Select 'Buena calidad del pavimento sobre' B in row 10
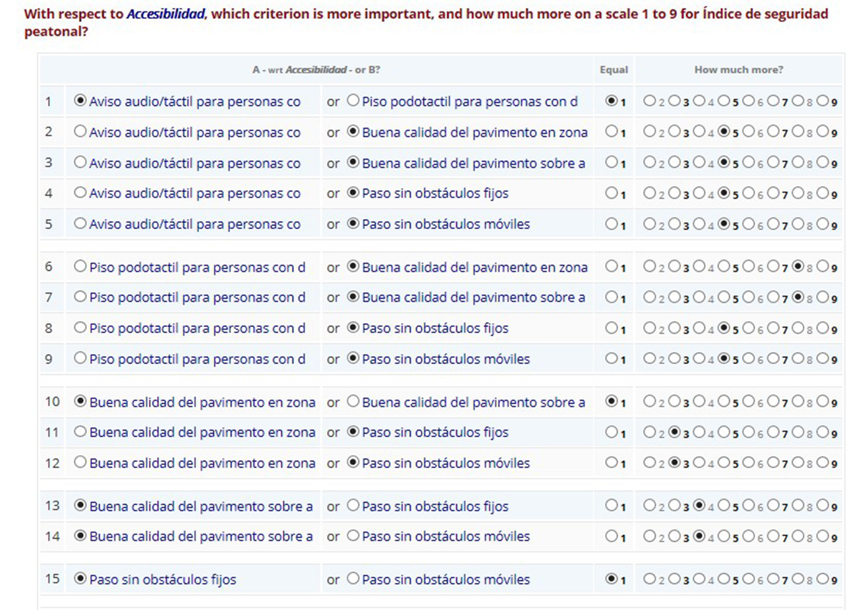 point(353,402)
